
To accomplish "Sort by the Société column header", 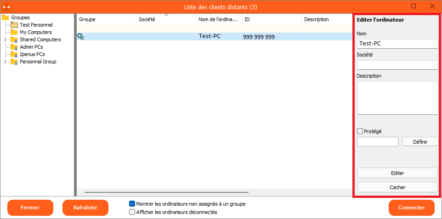I will (166, 19).
